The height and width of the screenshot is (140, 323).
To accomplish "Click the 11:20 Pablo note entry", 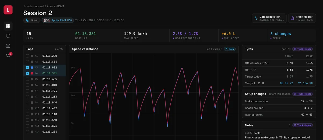I will tap(279, 135).
